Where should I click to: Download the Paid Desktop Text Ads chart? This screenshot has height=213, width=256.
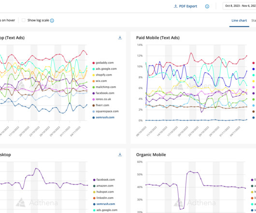point(120,38)
